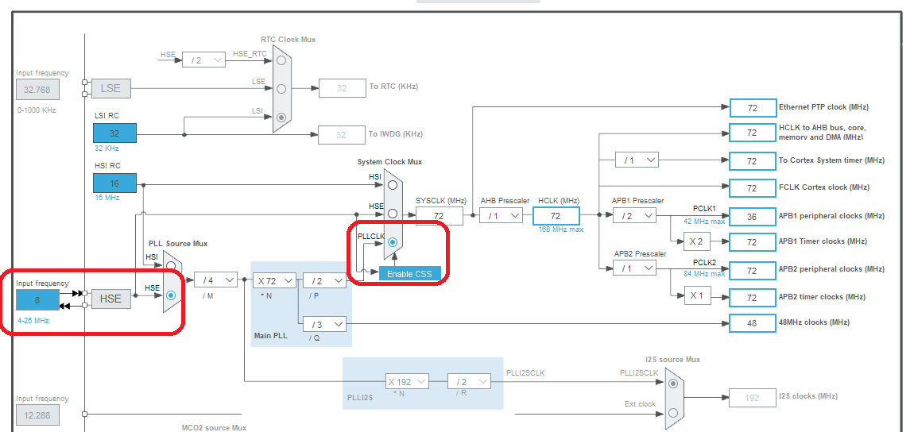Click the LSE 32.768 input frequency field
The image size is (914, 432).
click(37, 91)
